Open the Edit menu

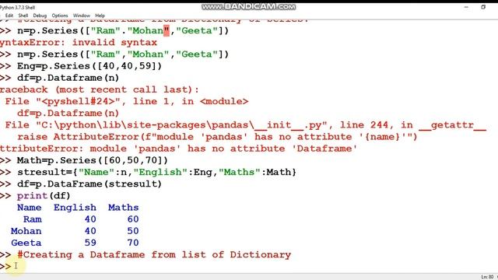click(x=9, y=16)
